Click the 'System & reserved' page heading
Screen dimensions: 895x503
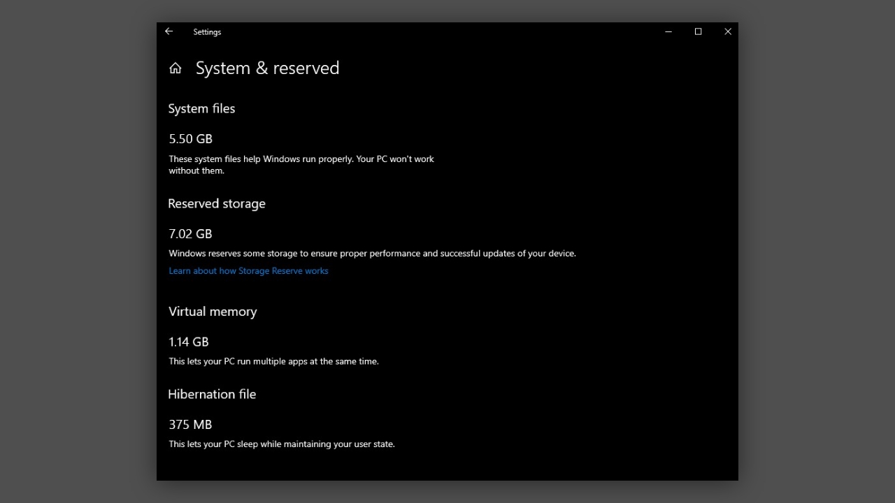tap(267, 68)
